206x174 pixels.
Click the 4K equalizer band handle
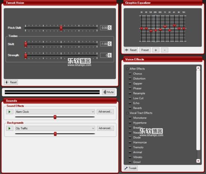coord(174,26)
